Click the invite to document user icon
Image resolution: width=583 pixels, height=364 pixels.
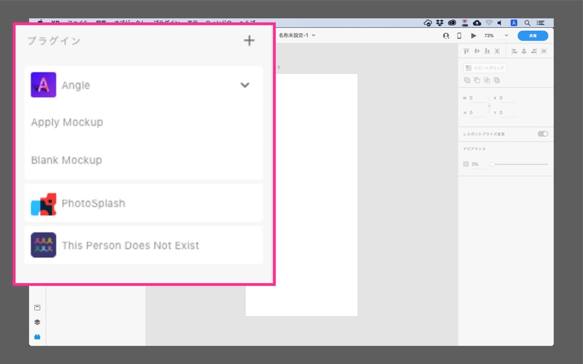click(x=446, y=36)
